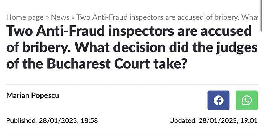Share the article on Facebook

pyautogui.click(x=218, y=100)
